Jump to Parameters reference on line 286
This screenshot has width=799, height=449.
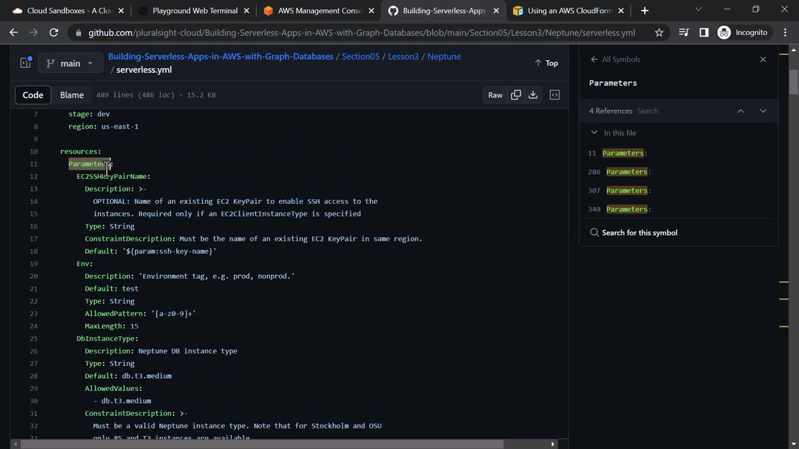click(626, 171)
